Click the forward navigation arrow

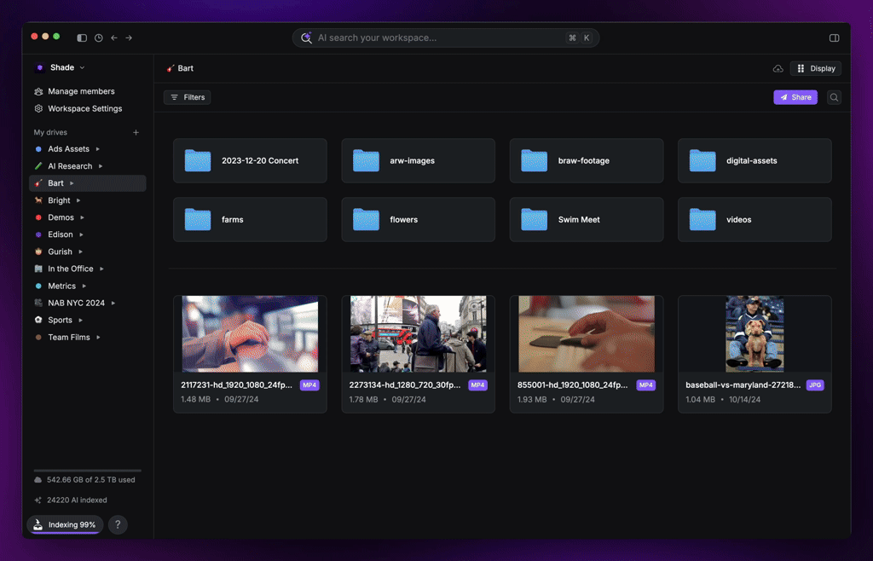(x=129, y=38)
